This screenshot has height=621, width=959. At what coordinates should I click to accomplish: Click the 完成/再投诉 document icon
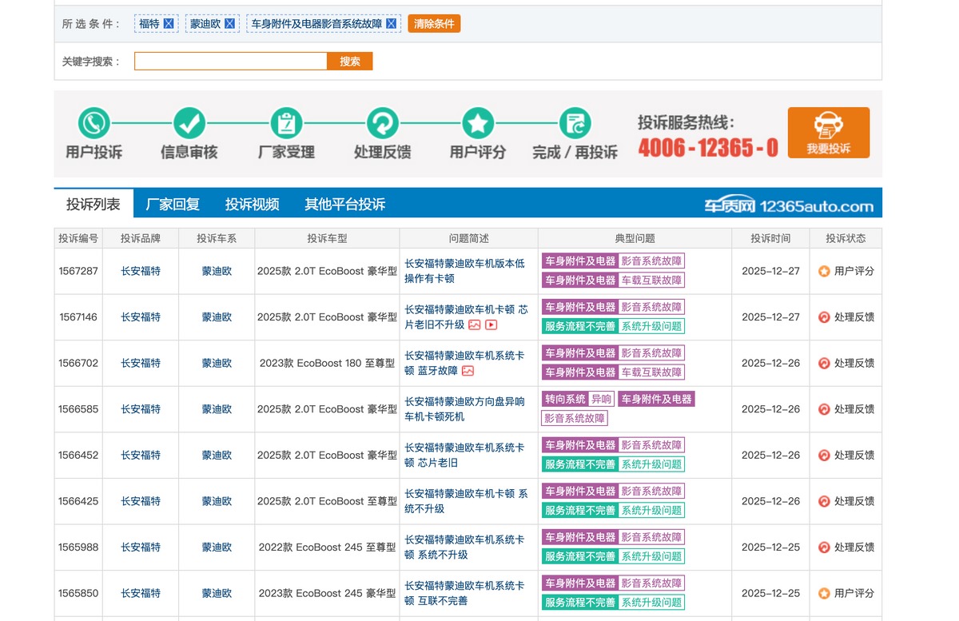(x=575, y=124)
